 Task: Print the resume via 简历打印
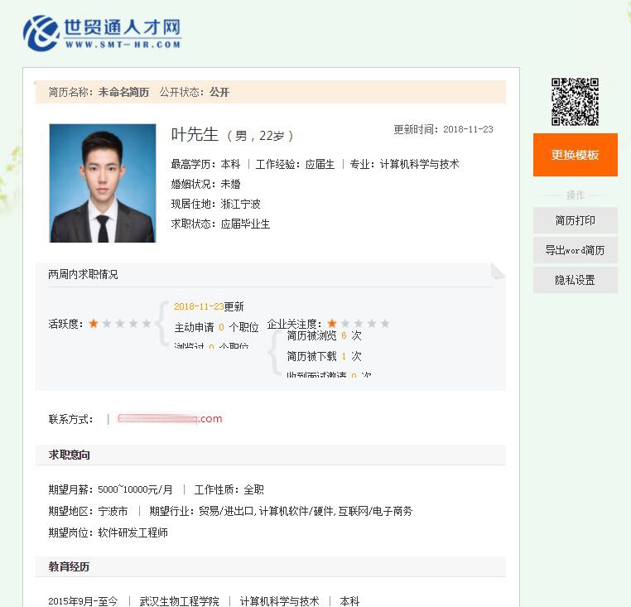(575, 220)
